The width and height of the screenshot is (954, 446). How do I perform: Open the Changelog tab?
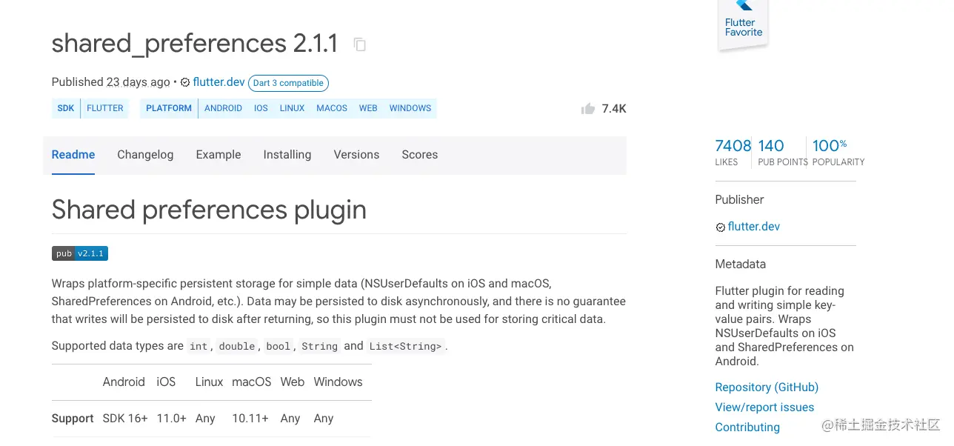pos(145,155)
